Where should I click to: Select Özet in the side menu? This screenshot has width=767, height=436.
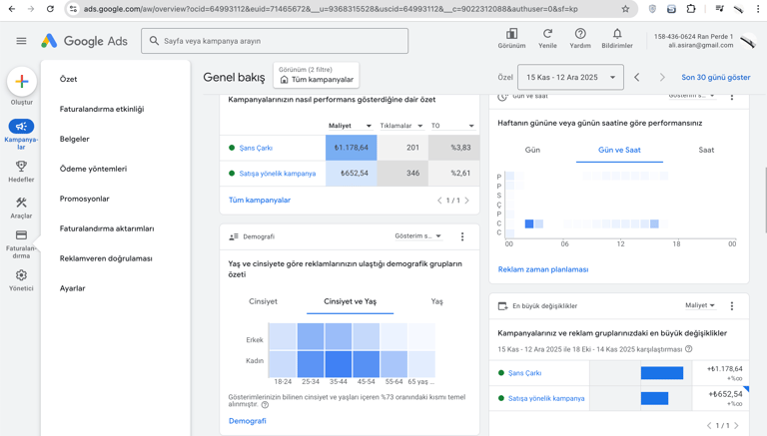tap(69, 79)
